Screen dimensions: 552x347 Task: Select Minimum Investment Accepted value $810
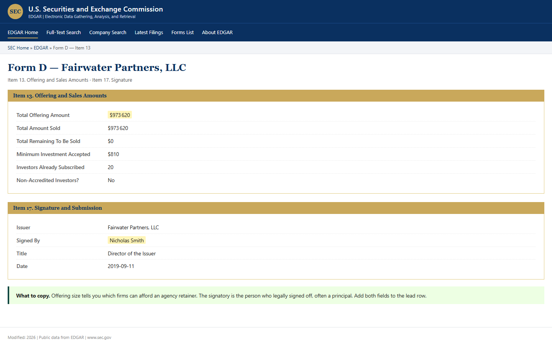point(113,154)
